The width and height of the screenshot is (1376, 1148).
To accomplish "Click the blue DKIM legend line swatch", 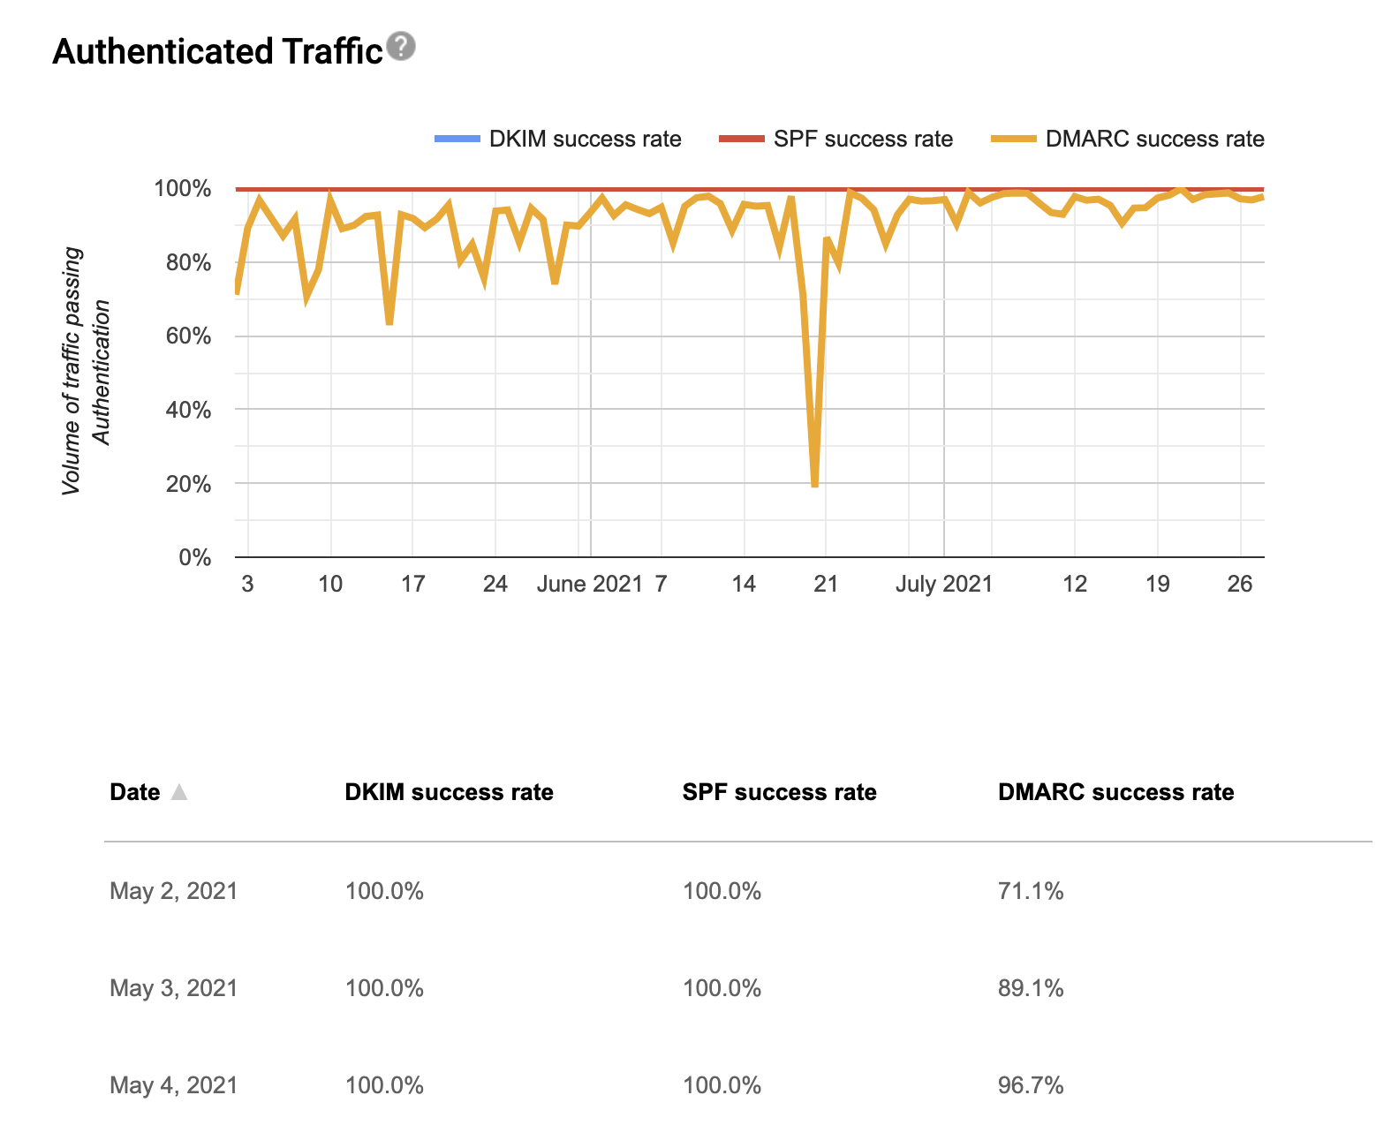I will pos(456,139).
